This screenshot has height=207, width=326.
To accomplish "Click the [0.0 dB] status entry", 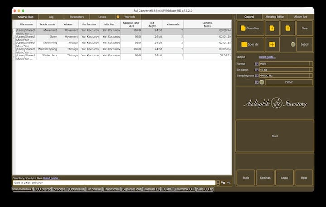I will pos(167,189).
